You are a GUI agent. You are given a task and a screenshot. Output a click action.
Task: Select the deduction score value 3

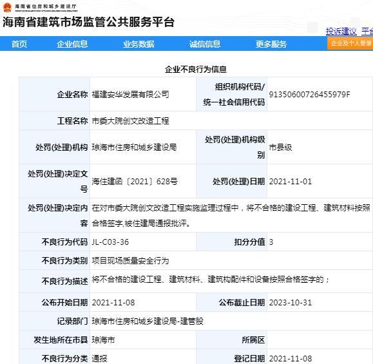click(x=271, y=242)
